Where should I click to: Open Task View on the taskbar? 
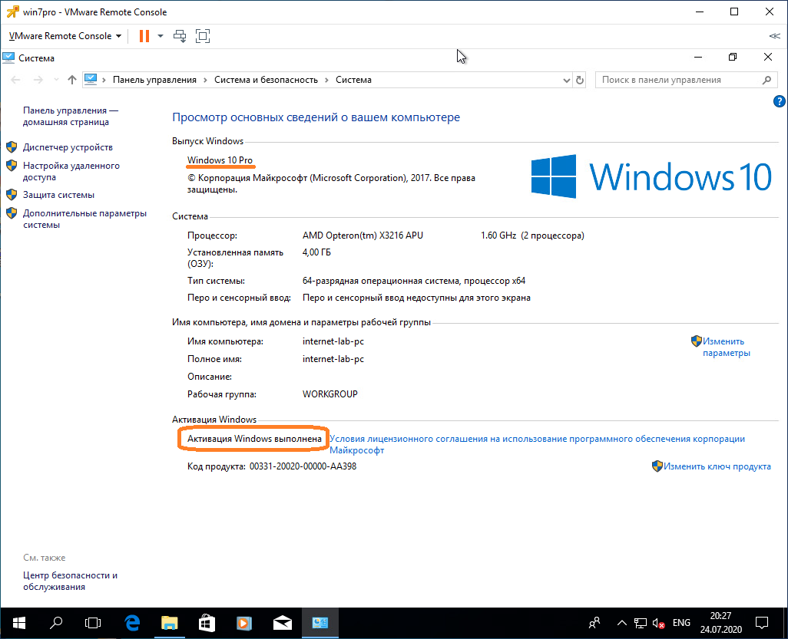pos(93,623)
